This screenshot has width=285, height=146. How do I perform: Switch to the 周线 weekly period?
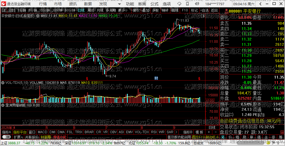point(91,10)
